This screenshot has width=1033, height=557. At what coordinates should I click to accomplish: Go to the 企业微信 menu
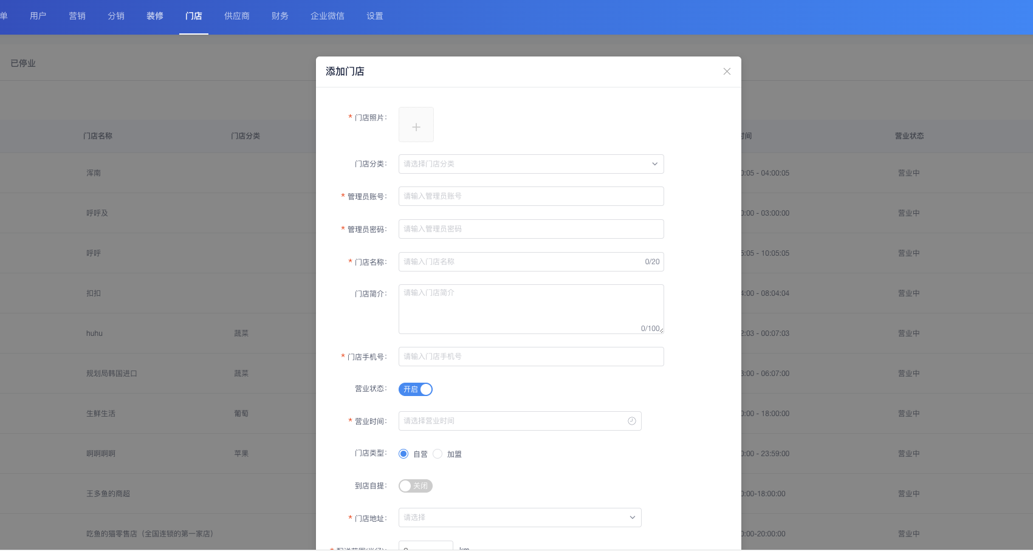[327, 16]
